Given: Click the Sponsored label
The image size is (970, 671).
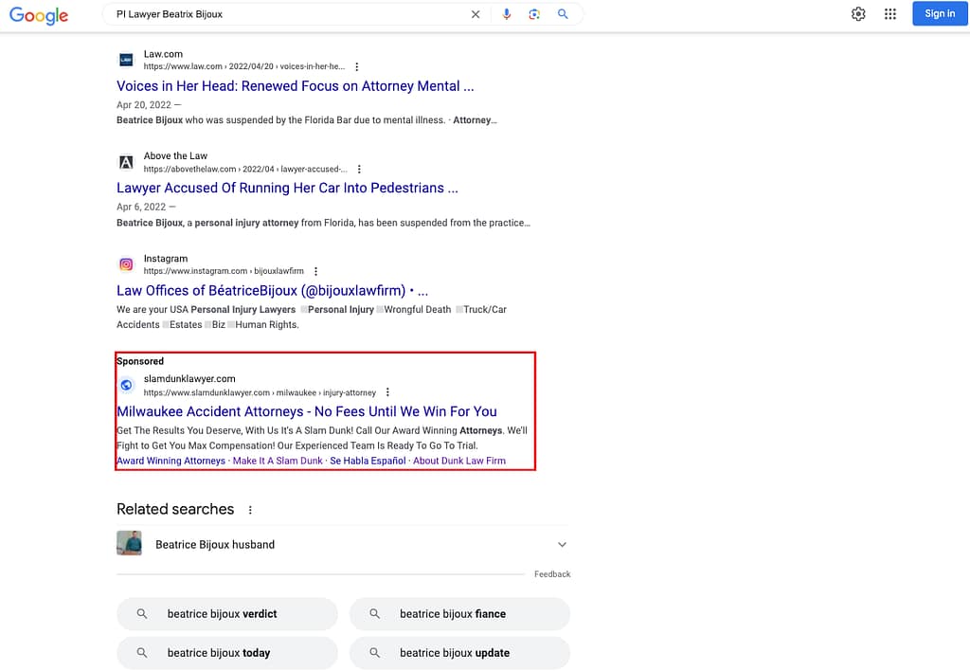Looking at the screenshot, I should pyautogui.click(x=140, y=361).
